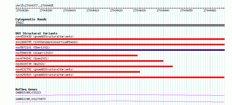The height and width of the screenshot is (105, 232).
Task: Click ruler position 27004450
Action: pos(187,11)
